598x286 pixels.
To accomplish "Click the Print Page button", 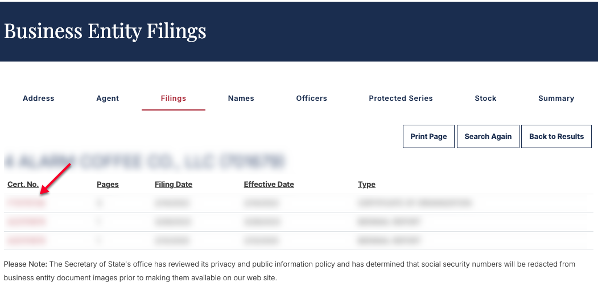I will [x=428, y=136].
